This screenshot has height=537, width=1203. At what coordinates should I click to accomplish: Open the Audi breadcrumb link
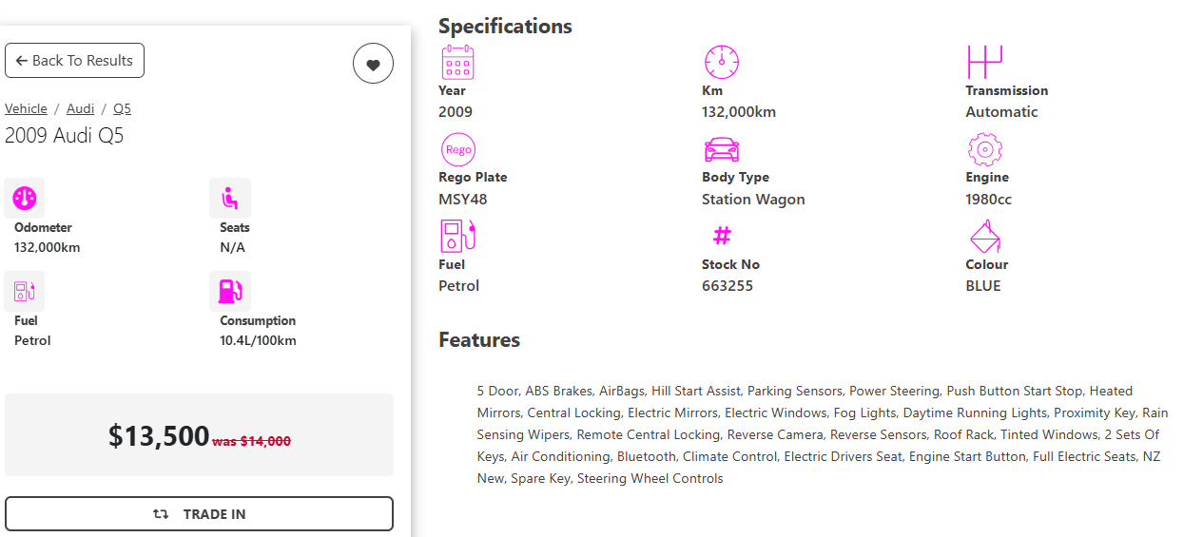80,108
